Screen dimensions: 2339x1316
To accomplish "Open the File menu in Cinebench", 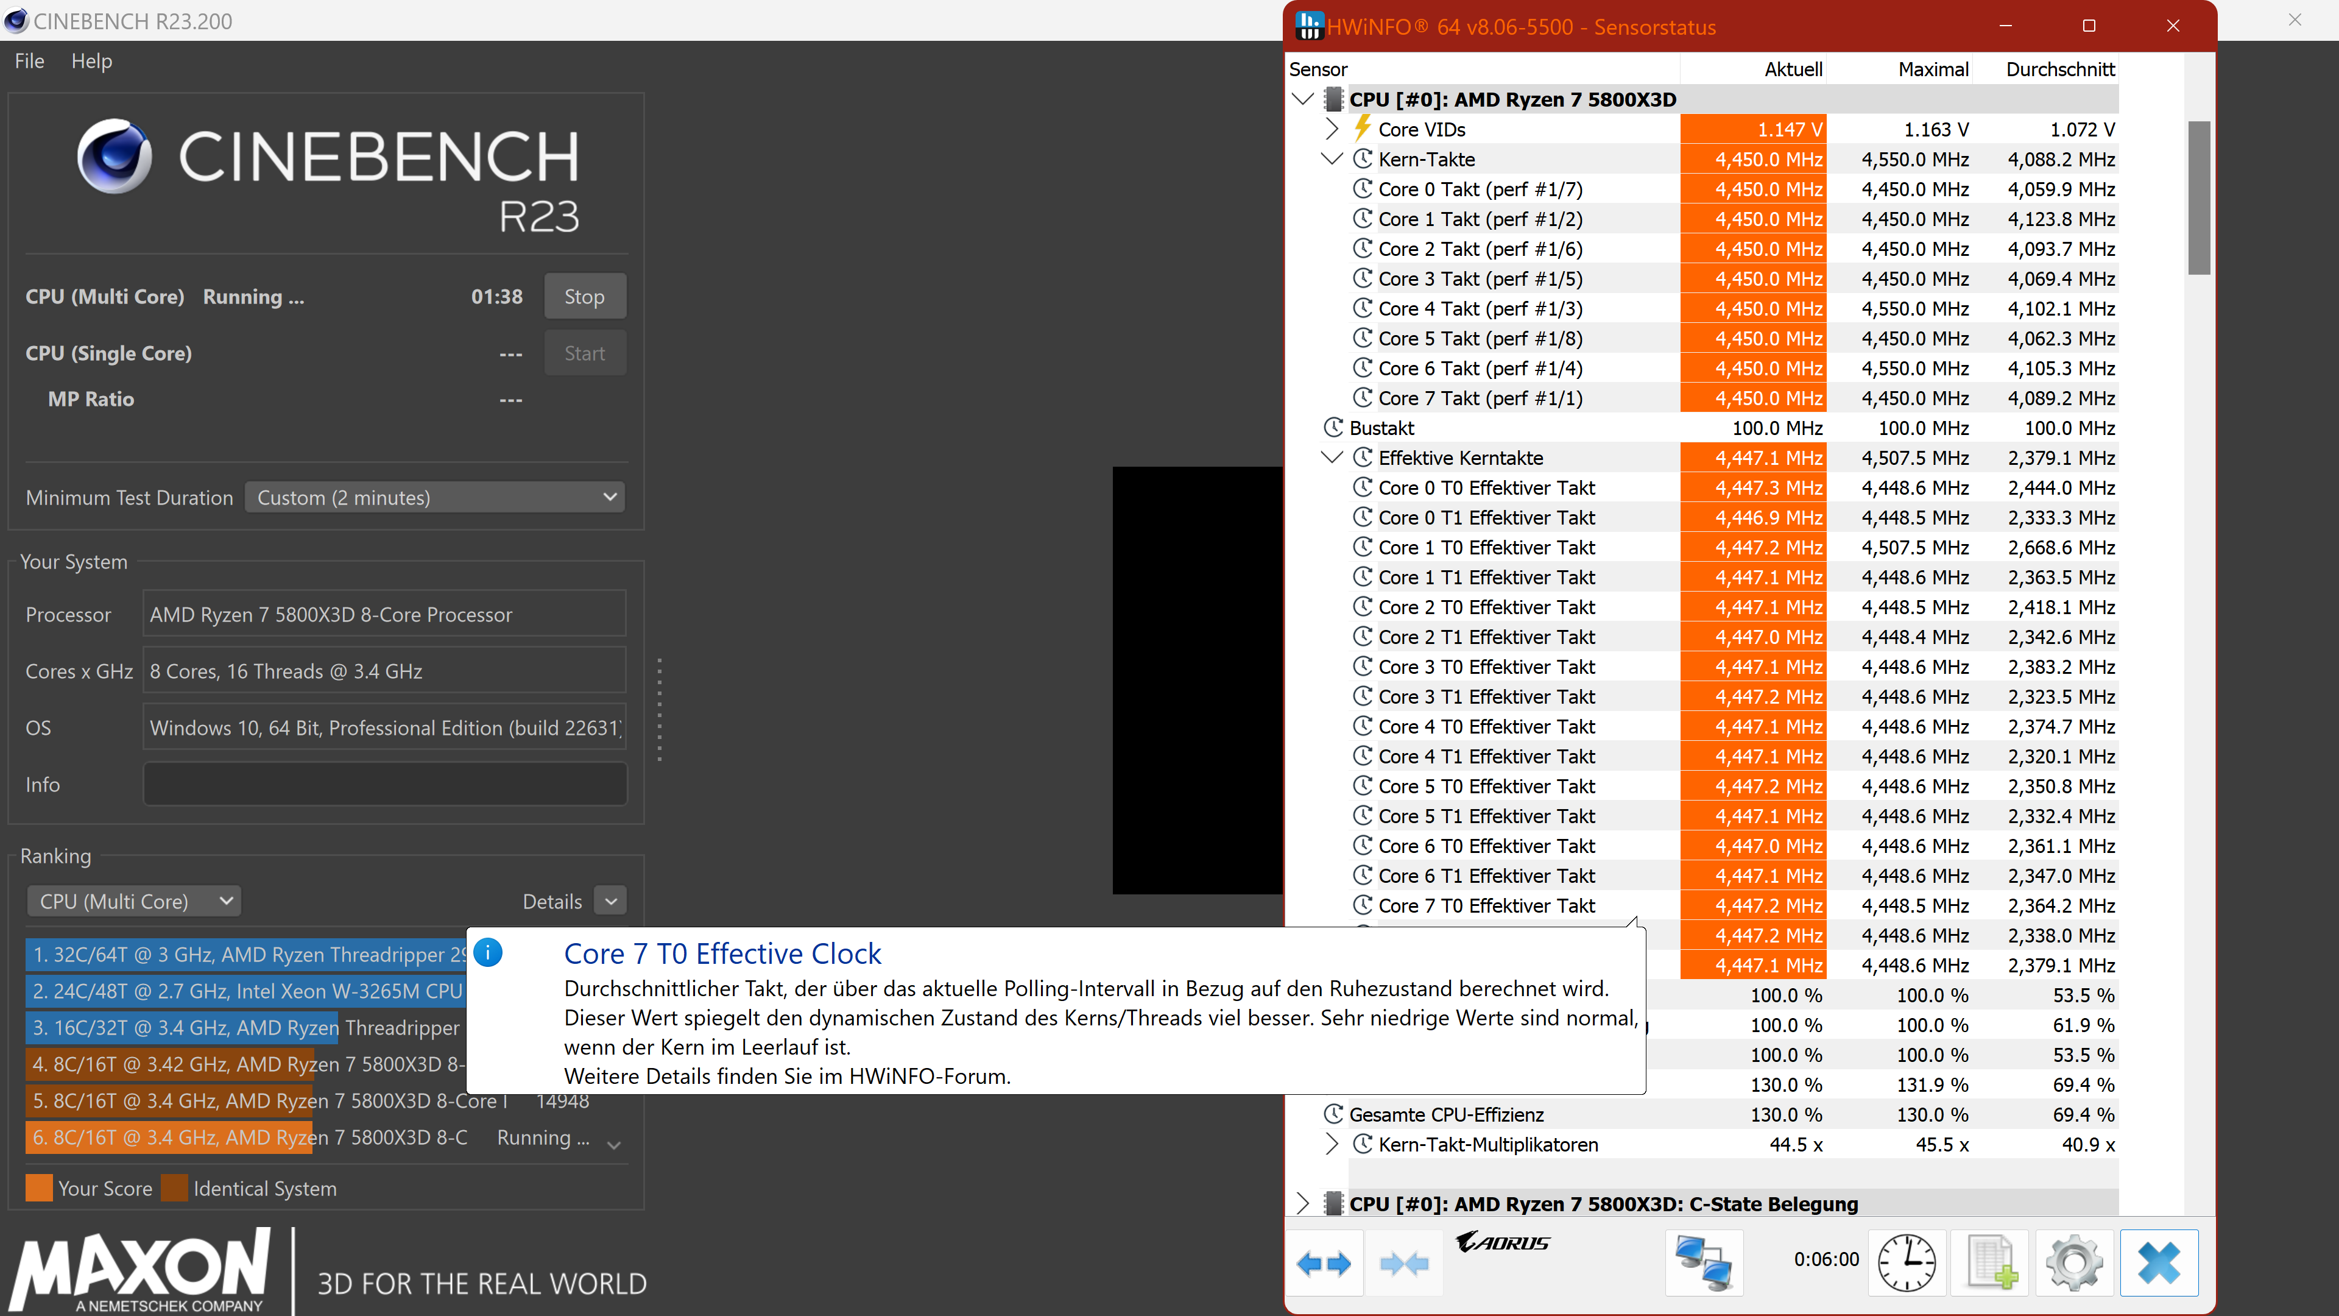I will 29,61.
